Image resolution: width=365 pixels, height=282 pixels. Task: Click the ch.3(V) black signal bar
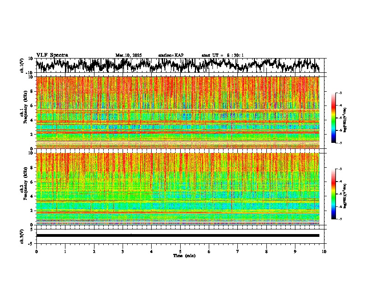178,235
